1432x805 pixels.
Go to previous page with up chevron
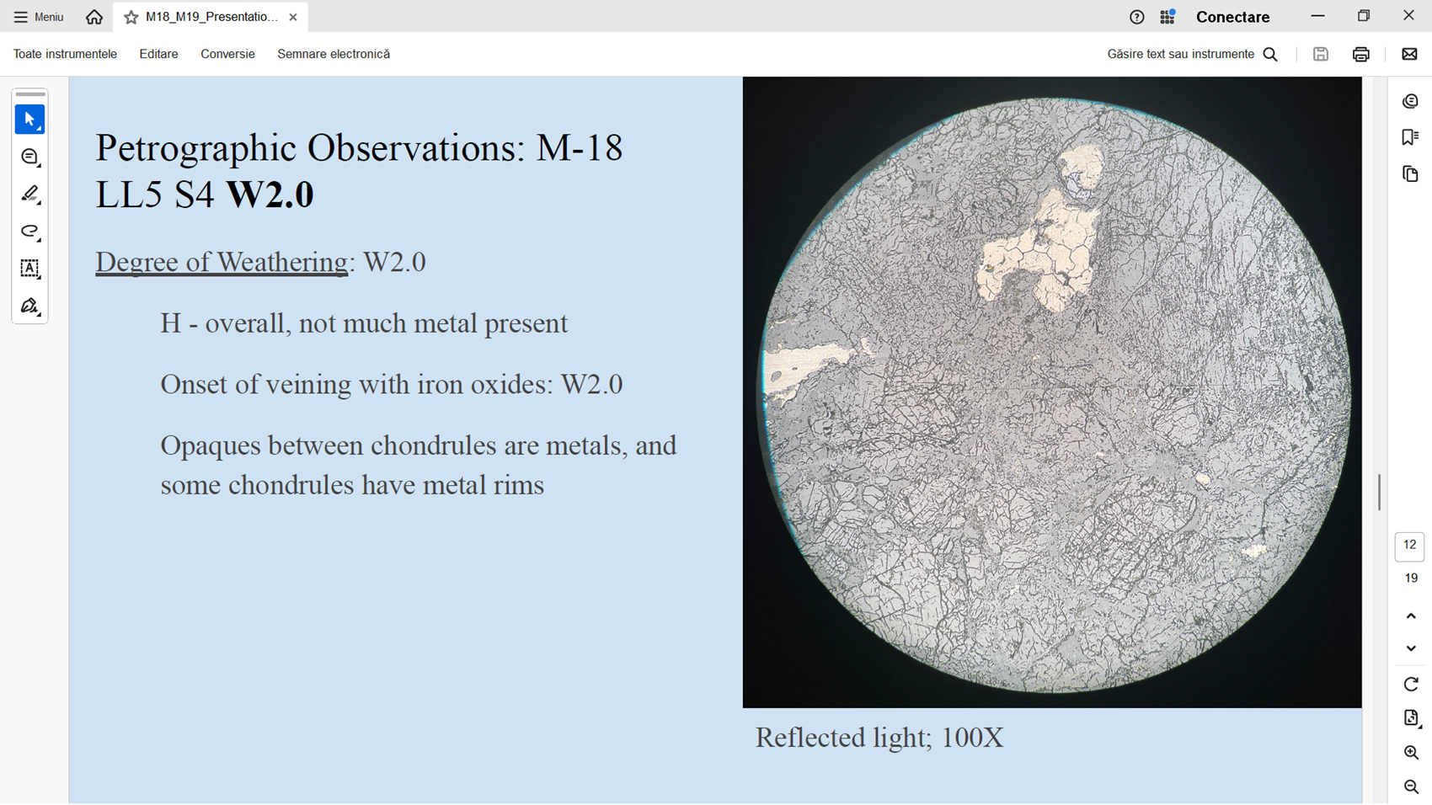coord(1411,616)
